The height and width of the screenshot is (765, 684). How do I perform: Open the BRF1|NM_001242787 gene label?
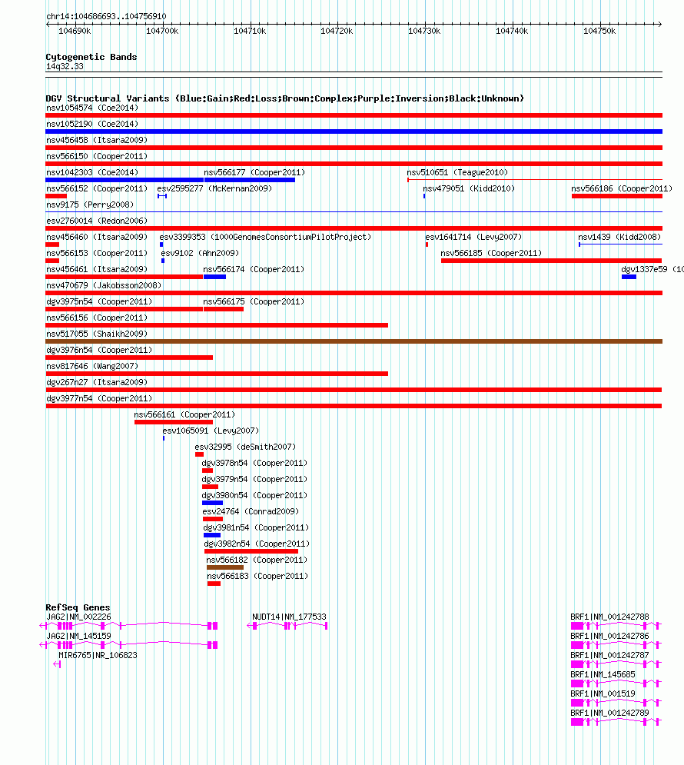[x=609, y=655]
